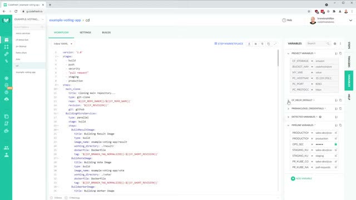
Task: Click the sort icon for PROJECT VARIABLES
Action: 336,53
